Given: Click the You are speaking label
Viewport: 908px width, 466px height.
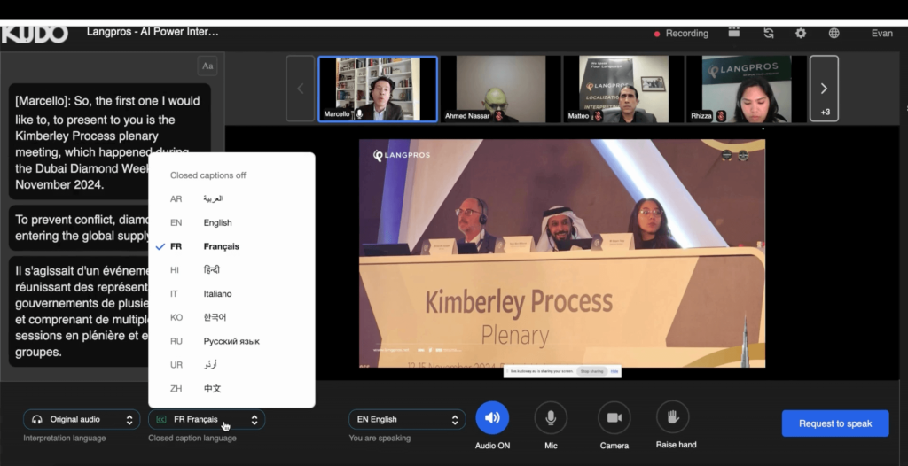Looking at the screenshot, I should pyautogui.click(x=380, y=439).
